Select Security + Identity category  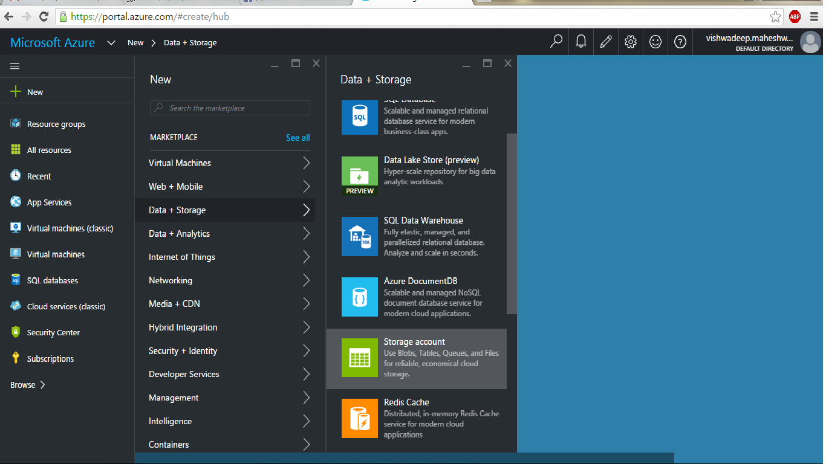225,350
